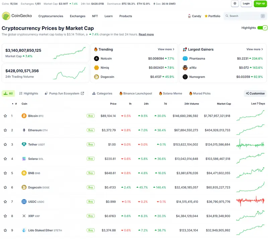Click the Nimiq hexagon icon

pyautogui.click(x=96, y=68)
